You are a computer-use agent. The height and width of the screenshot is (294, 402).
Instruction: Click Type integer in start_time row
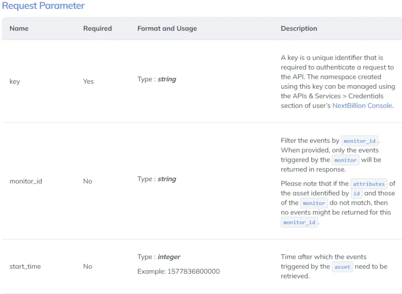coord(159,257)
